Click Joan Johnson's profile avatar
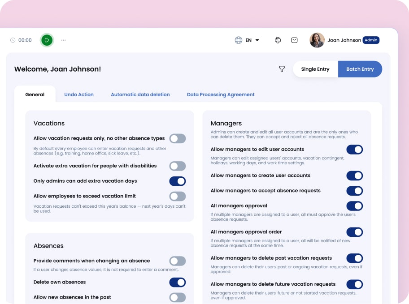Viewport: 409px width, 304px height. pos(317,40)
